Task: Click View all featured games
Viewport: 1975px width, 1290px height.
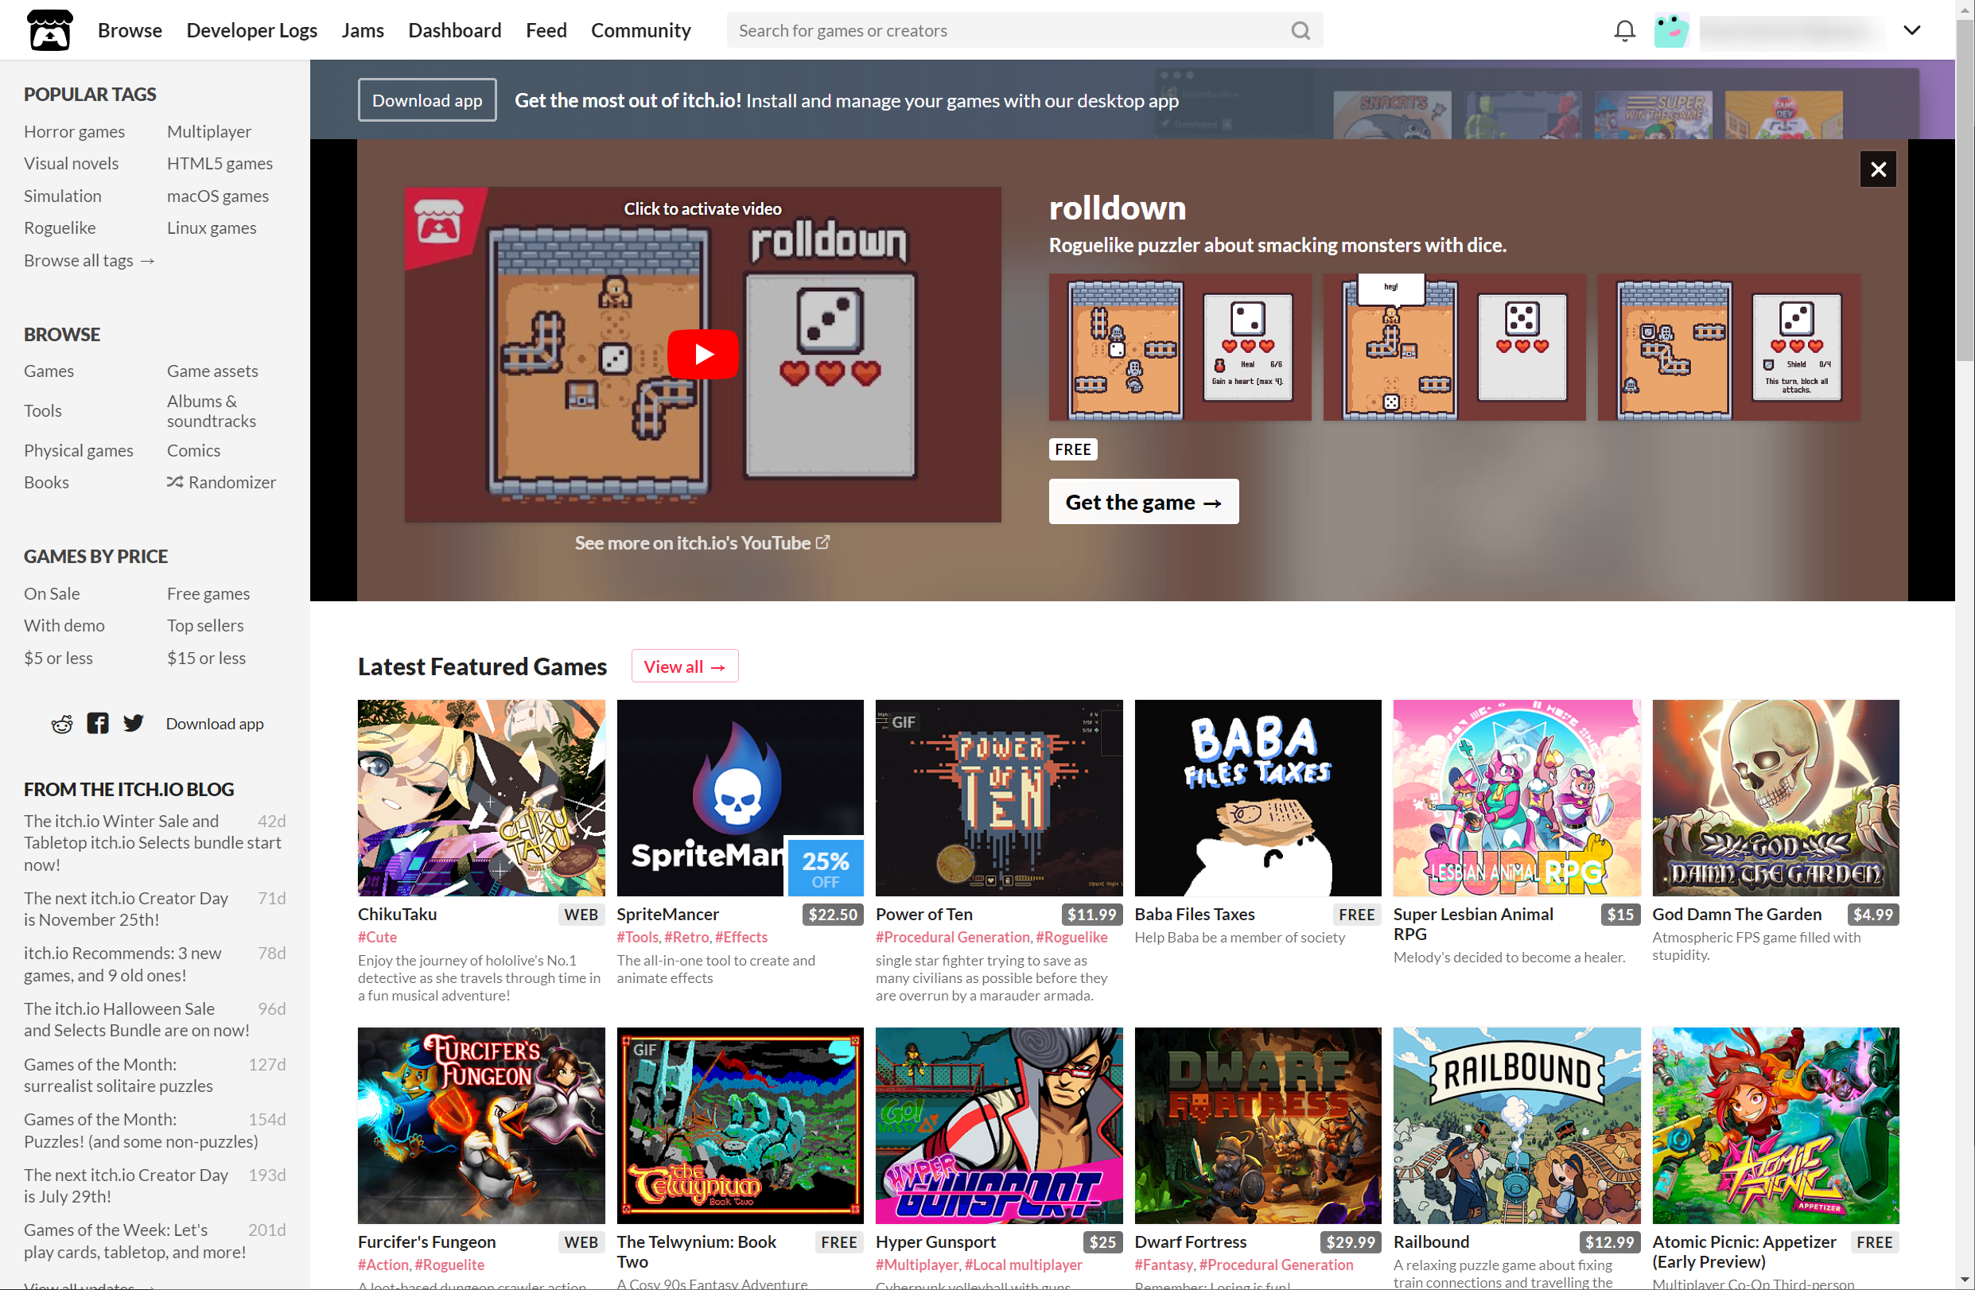Action: click(684, 666)
